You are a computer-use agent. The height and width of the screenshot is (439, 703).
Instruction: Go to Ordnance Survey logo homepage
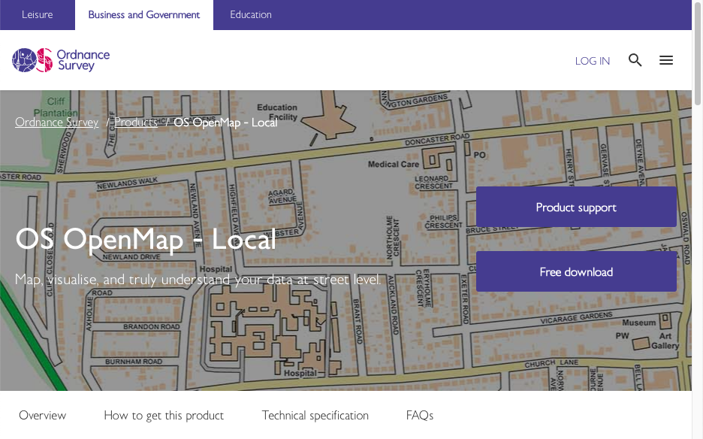[x=61, y=60]
